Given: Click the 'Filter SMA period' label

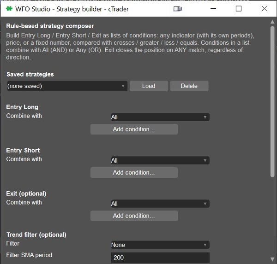Looking at the screenshot, I should coord(29,255).
